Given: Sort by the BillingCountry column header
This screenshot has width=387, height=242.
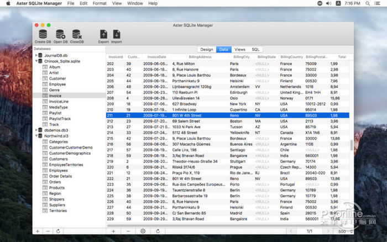Looking at the screenshot, I should click(x=291, y=57).
